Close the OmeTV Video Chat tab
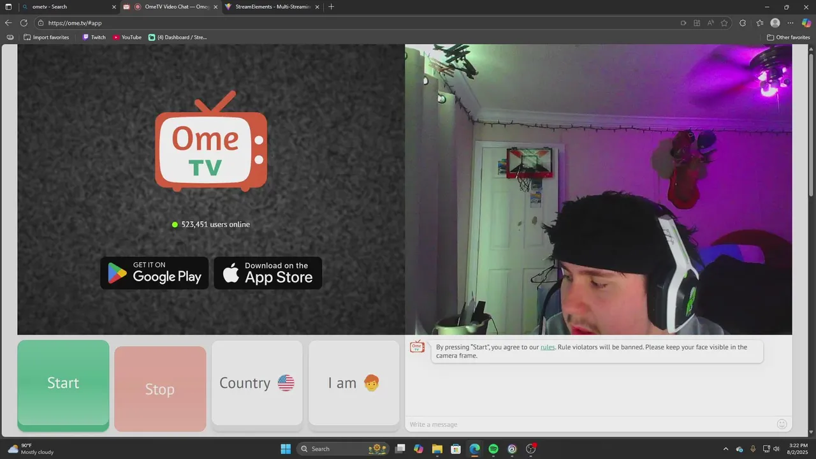Image resolution: width=816 pixels, height=459 pixels. pyautogui.click(x=215, y=7)
